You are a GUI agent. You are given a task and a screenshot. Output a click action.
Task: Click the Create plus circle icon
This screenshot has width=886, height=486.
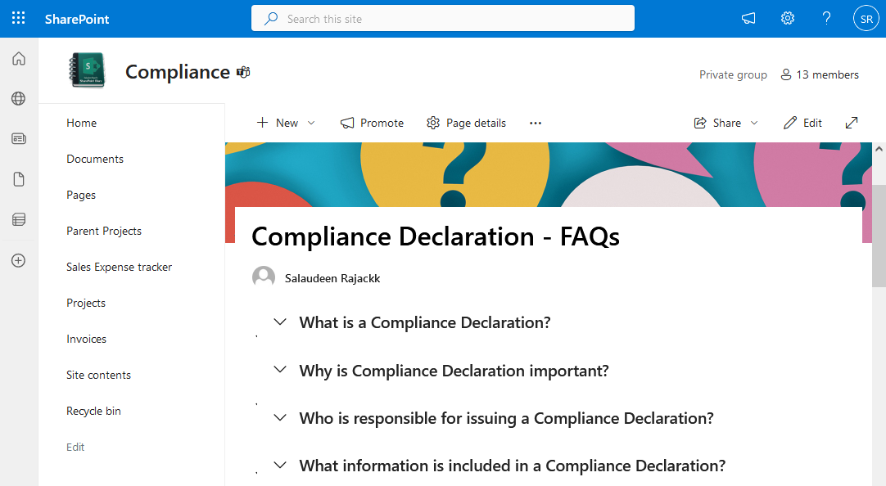(19, 260)
